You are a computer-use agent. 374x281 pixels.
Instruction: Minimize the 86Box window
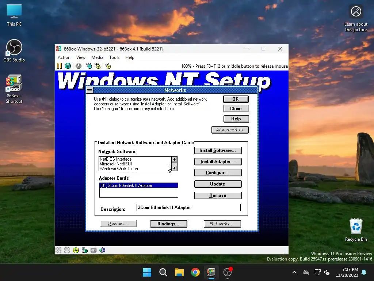tap(247, 49)
